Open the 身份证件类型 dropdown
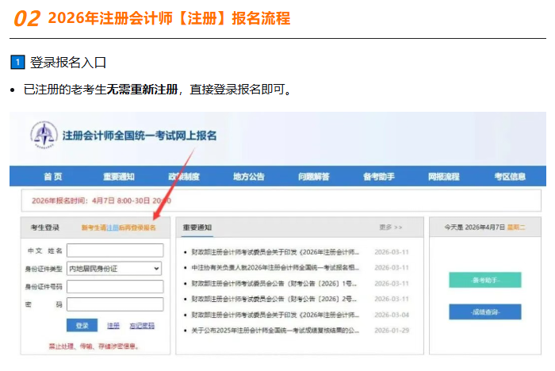Screen dimensions: 555x371 114,269
